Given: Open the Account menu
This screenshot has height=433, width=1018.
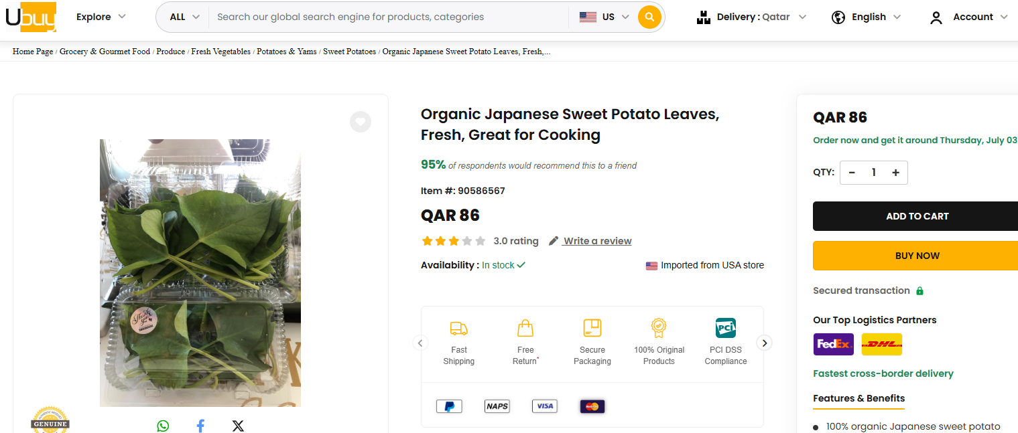Looking at the screenshot, I should 968,17.
